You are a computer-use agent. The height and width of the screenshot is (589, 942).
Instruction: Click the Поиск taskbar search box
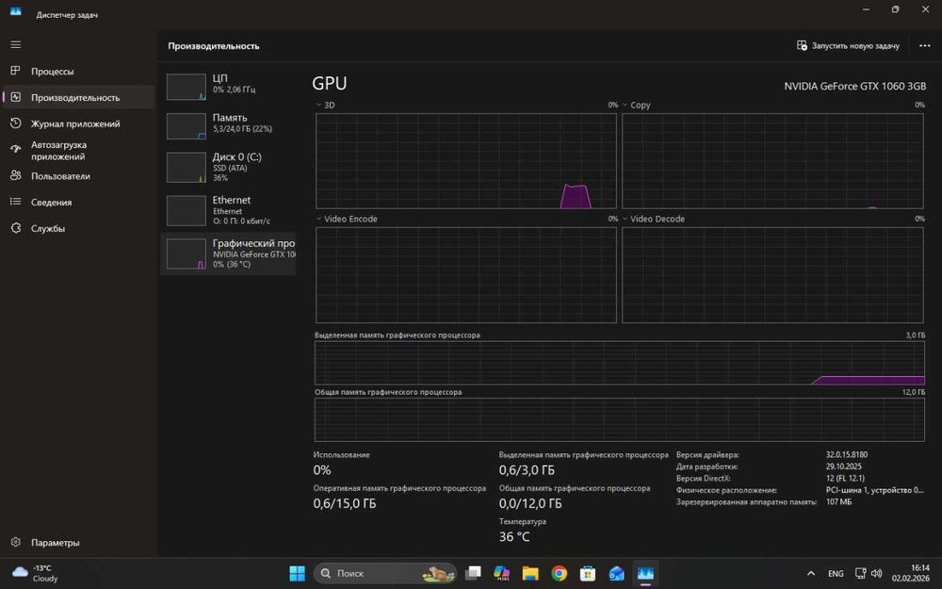pos(384,573)
